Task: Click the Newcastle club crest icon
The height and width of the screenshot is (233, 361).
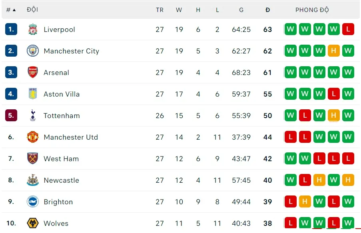Action: pyautogui.click(x=33, y=180)
